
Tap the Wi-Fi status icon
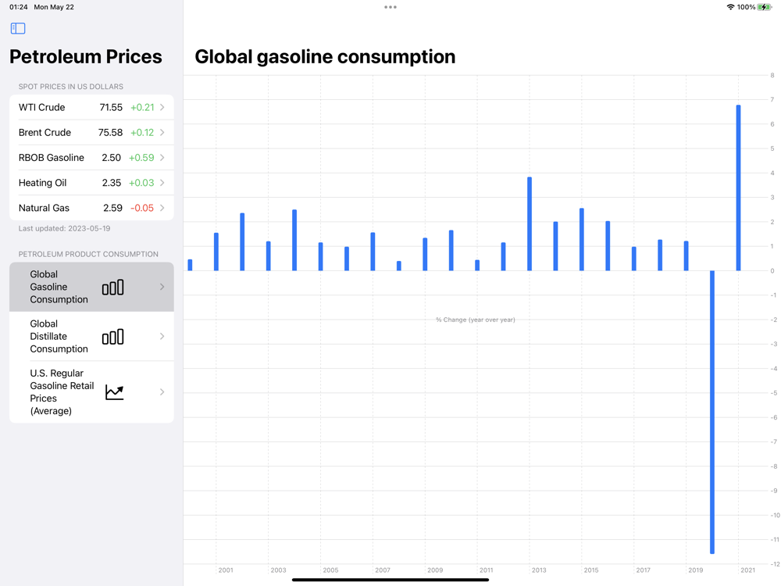[731, 7]
